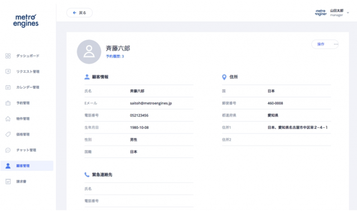357x211 pixels.
Task: Click the metro engines icon by username
Action: (x=321, y=13)
